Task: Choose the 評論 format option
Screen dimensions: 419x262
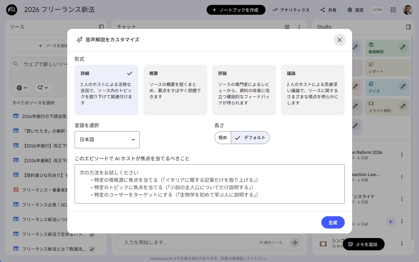Action: pyautogui.click(x=244, y=90)
